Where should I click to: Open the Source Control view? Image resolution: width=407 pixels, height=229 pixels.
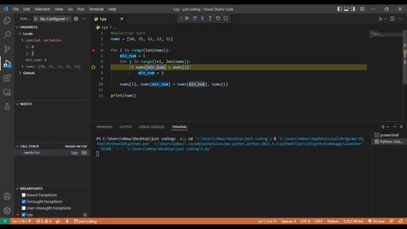pyautogui.click(x=7, y=49)
